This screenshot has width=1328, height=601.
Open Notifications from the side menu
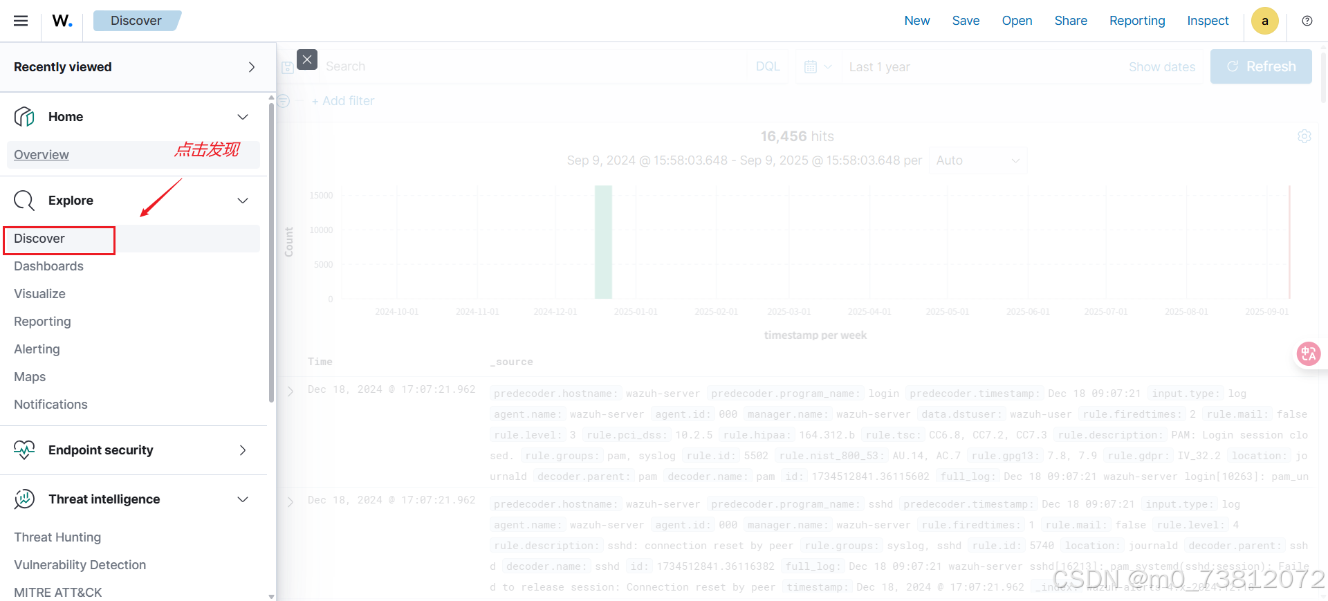click(x=50, y=405)
